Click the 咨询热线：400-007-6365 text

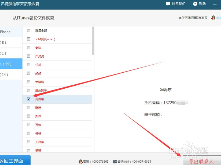click(134, 162)
